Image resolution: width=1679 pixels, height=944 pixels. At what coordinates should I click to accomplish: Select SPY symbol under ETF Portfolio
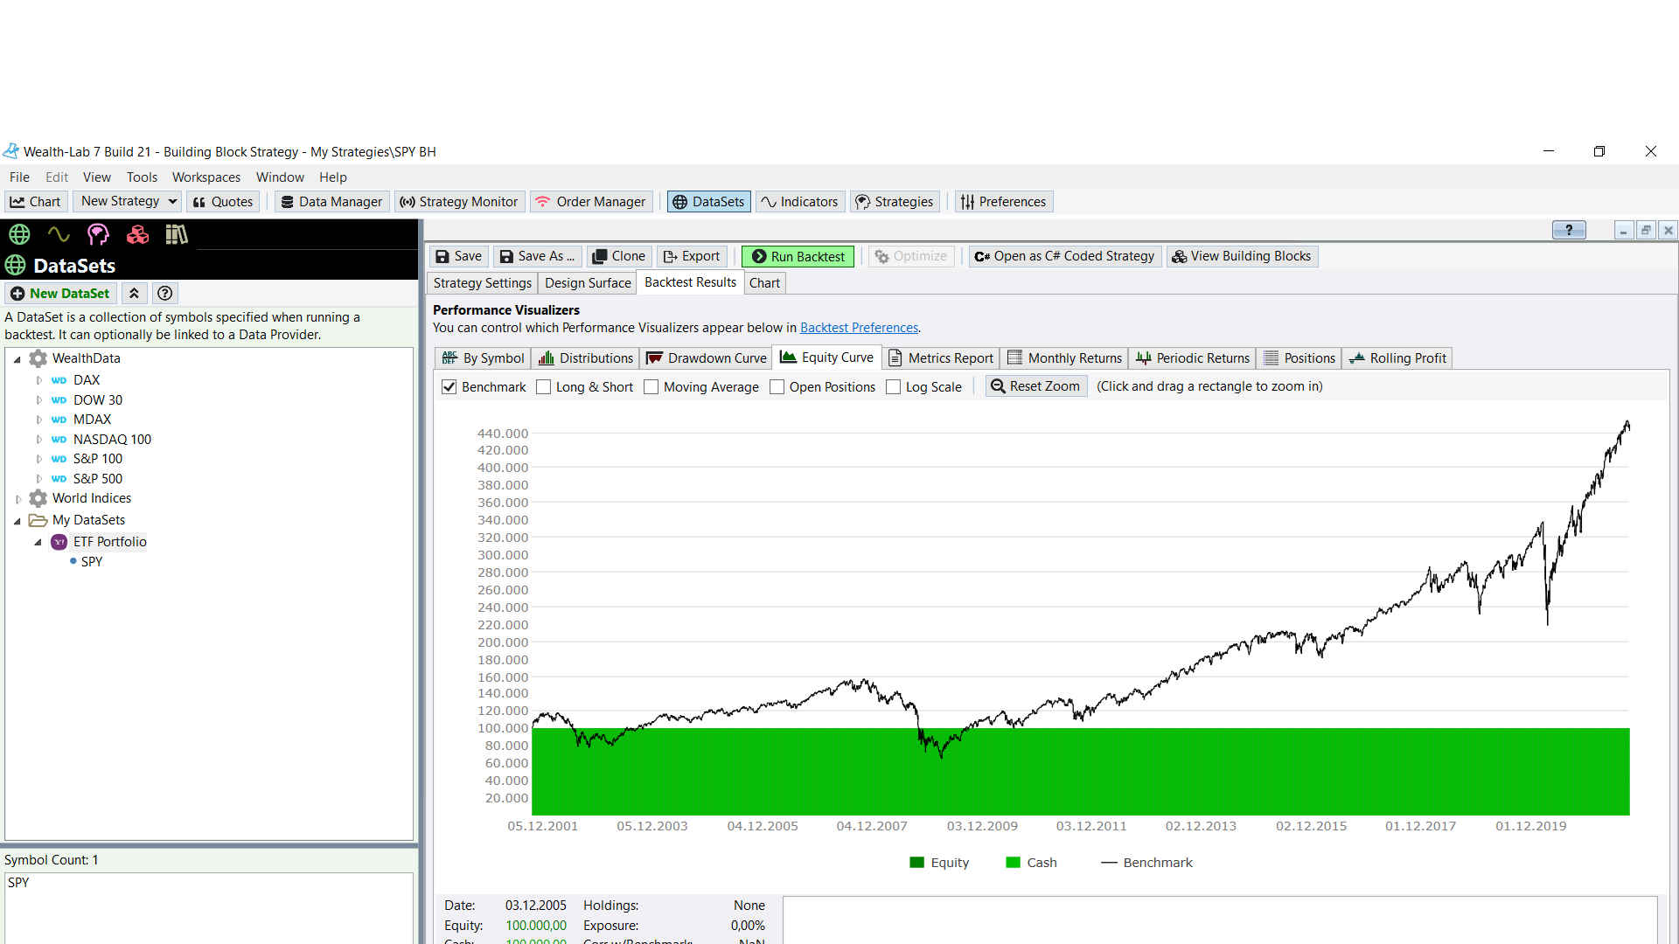(92, 562)
